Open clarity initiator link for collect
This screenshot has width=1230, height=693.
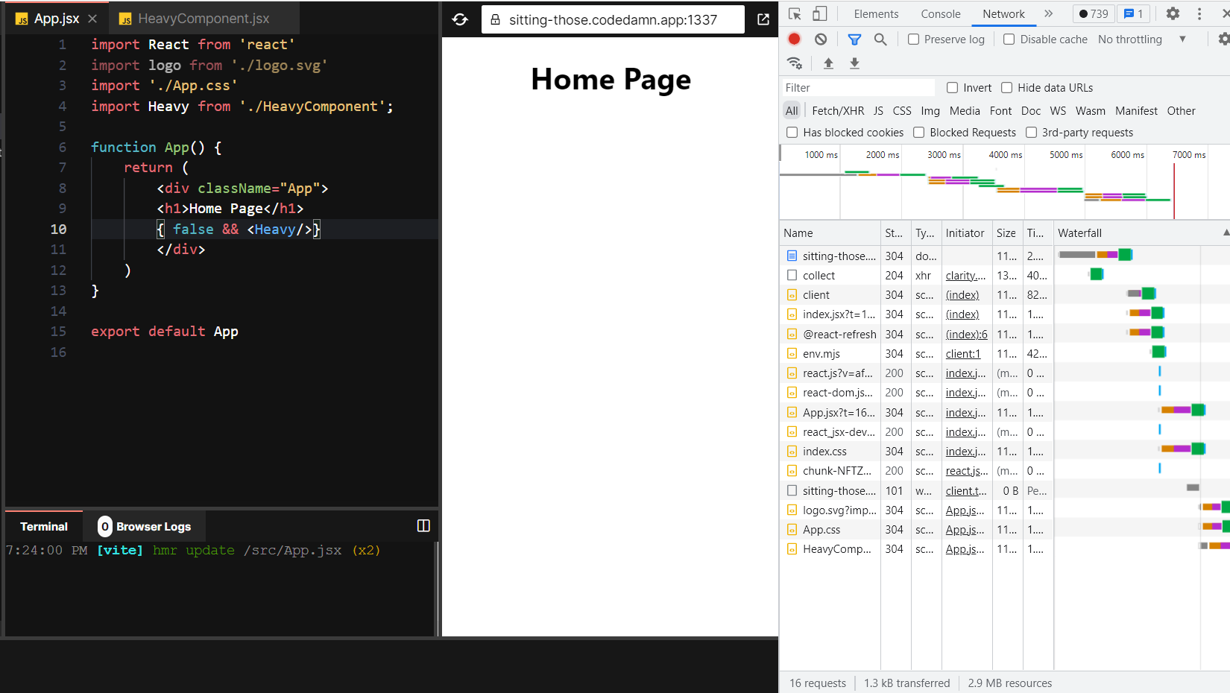pos(965,275)
